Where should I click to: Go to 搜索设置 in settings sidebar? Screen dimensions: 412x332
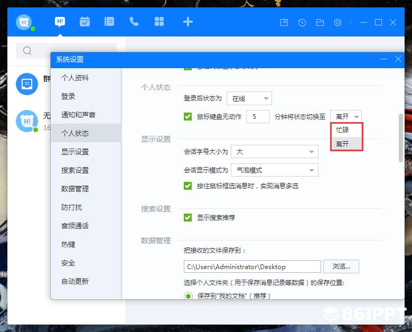click(x=86, y=170)
